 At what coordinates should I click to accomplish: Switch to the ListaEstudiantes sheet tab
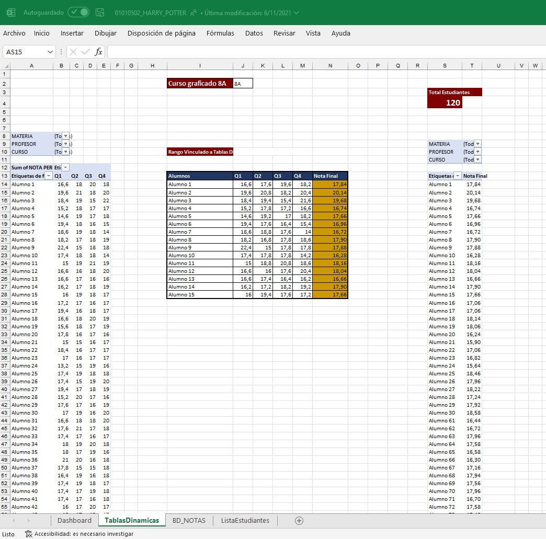pyautogui.click(x=245, y=520)
